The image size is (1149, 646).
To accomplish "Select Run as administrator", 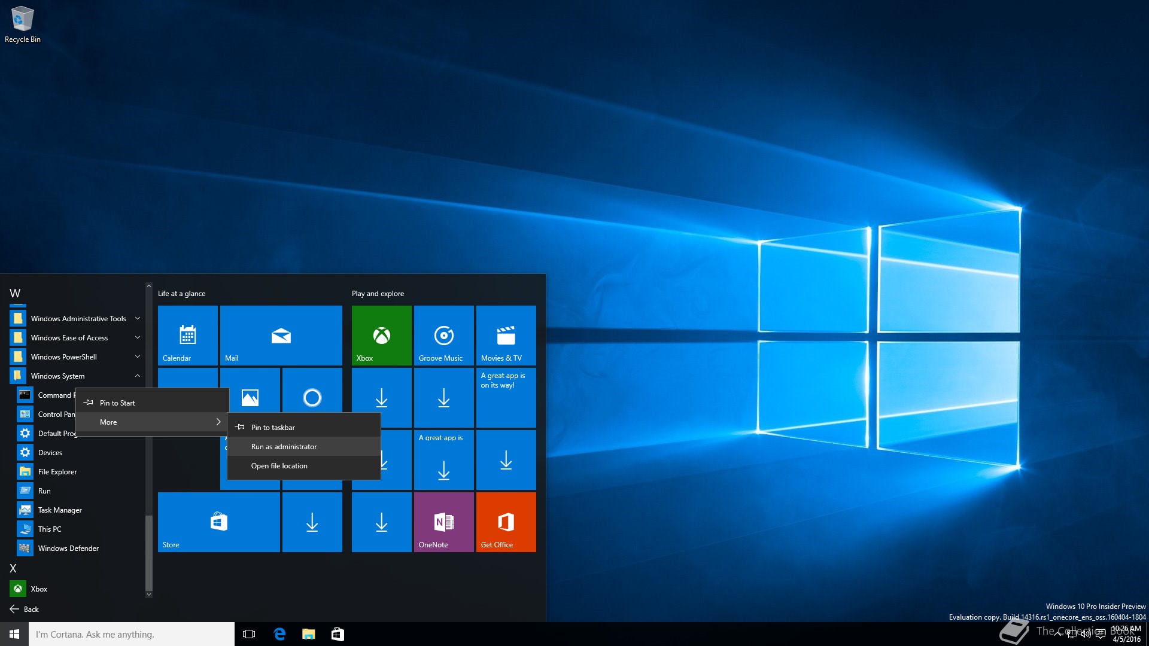I will click(304, 447).
